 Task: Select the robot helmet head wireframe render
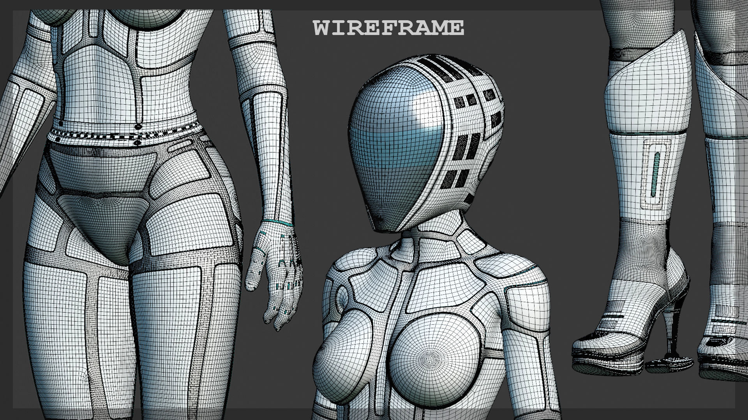click(x=427, y=144)
